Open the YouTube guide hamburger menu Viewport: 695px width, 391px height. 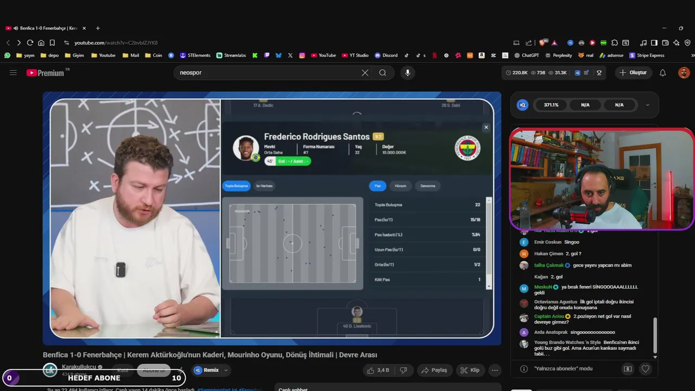click(13, 73)
